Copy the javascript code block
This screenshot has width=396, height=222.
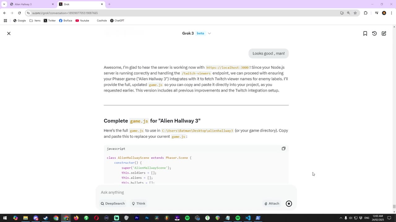pyautogui.click(x=283, y=149)
